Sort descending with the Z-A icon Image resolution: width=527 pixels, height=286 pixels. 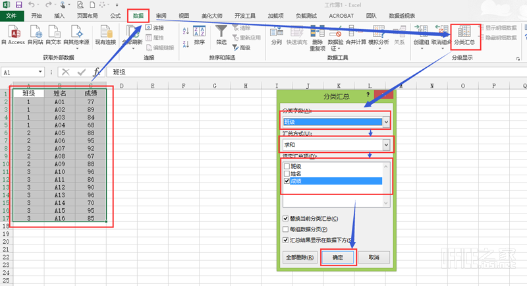click(x=186, y=43)
